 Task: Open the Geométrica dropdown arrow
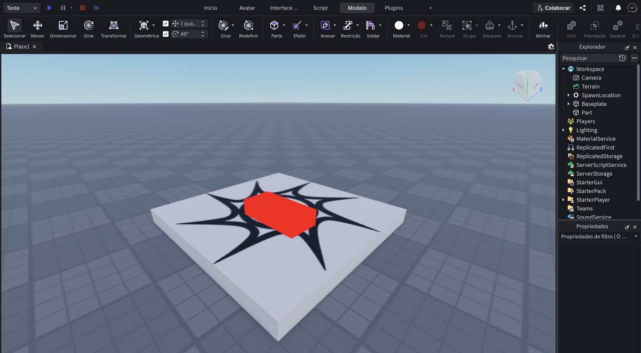(x=153, y=25)
